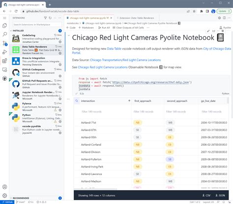Open the Run and Debug view
Screen dimensions: 233x204
pos(5,52)
